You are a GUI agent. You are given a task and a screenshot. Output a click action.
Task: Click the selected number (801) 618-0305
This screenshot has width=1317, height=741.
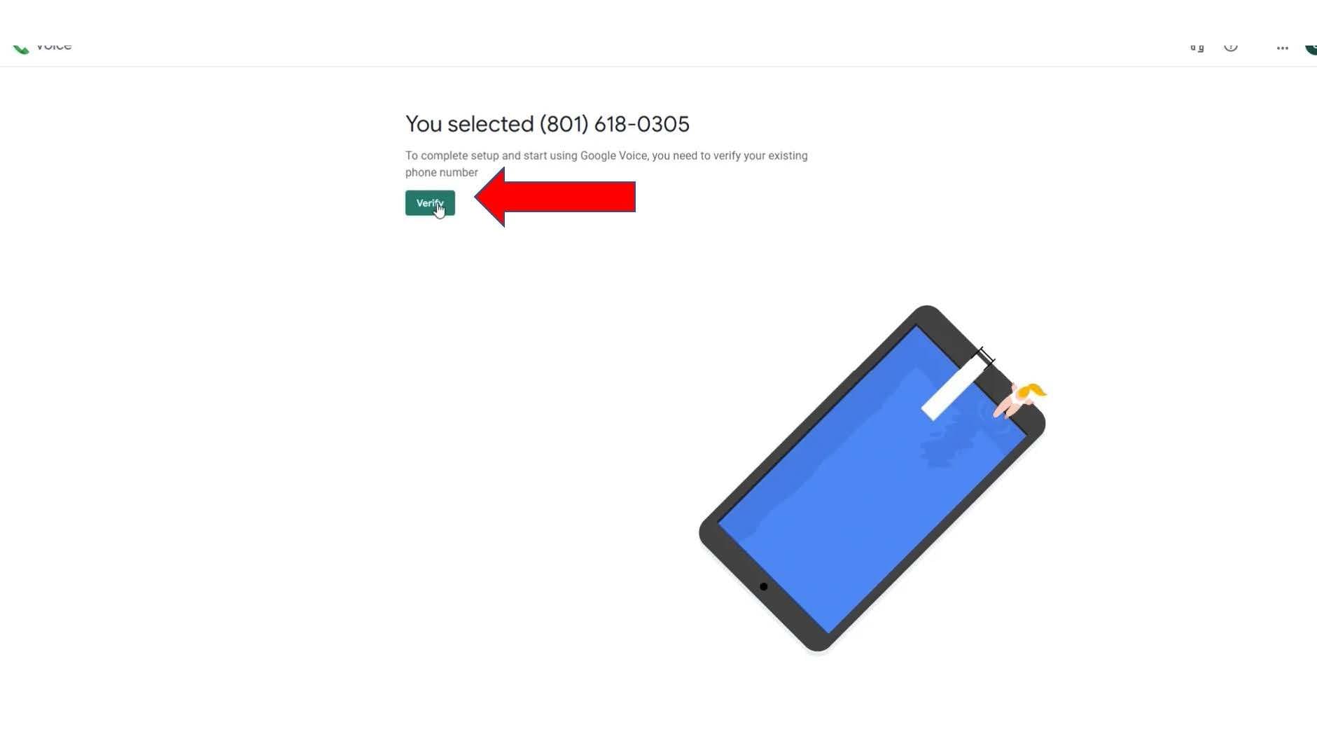[x=615, y=124]
